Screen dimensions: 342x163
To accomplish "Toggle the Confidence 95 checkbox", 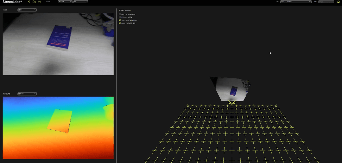I will click(x=120, y=23).
